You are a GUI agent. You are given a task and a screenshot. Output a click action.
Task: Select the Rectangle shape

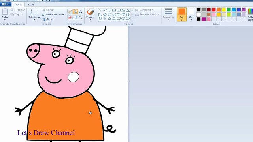(x=114, y=10)
